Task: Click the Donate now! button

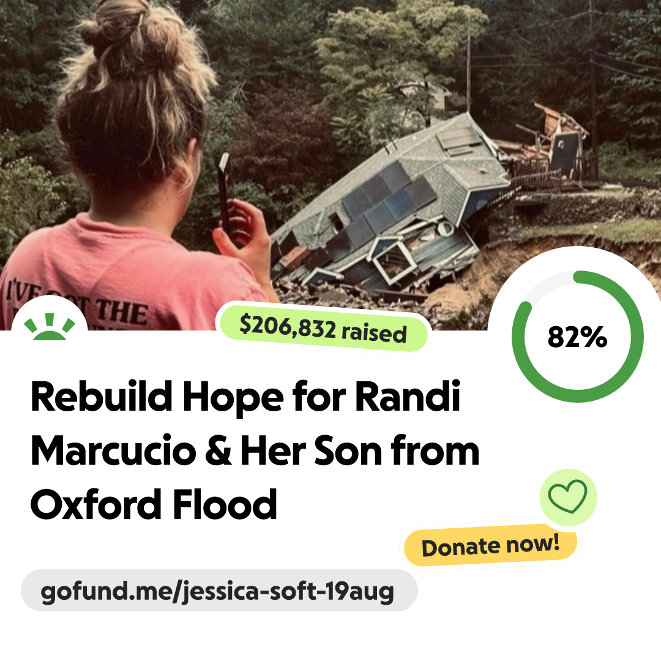Action: coord(490,545)
